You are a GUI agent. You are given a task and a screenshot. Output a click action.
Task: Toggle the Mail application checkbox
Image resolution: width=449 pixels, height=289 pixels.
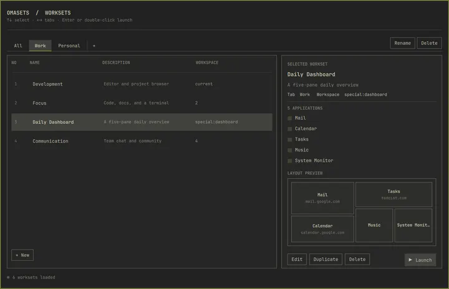tap(289, 118)
